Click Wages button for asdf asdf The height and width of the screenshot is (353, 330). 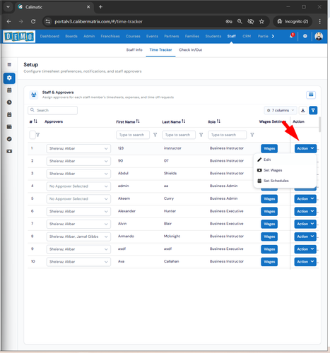coord(269,249)
